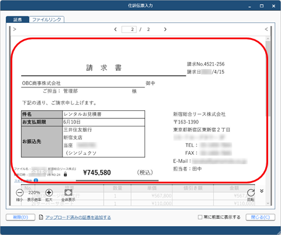The image size is (281, 235).
Task: Click the 三井住友銀行 bank name
Action: [x=78, y=130]
